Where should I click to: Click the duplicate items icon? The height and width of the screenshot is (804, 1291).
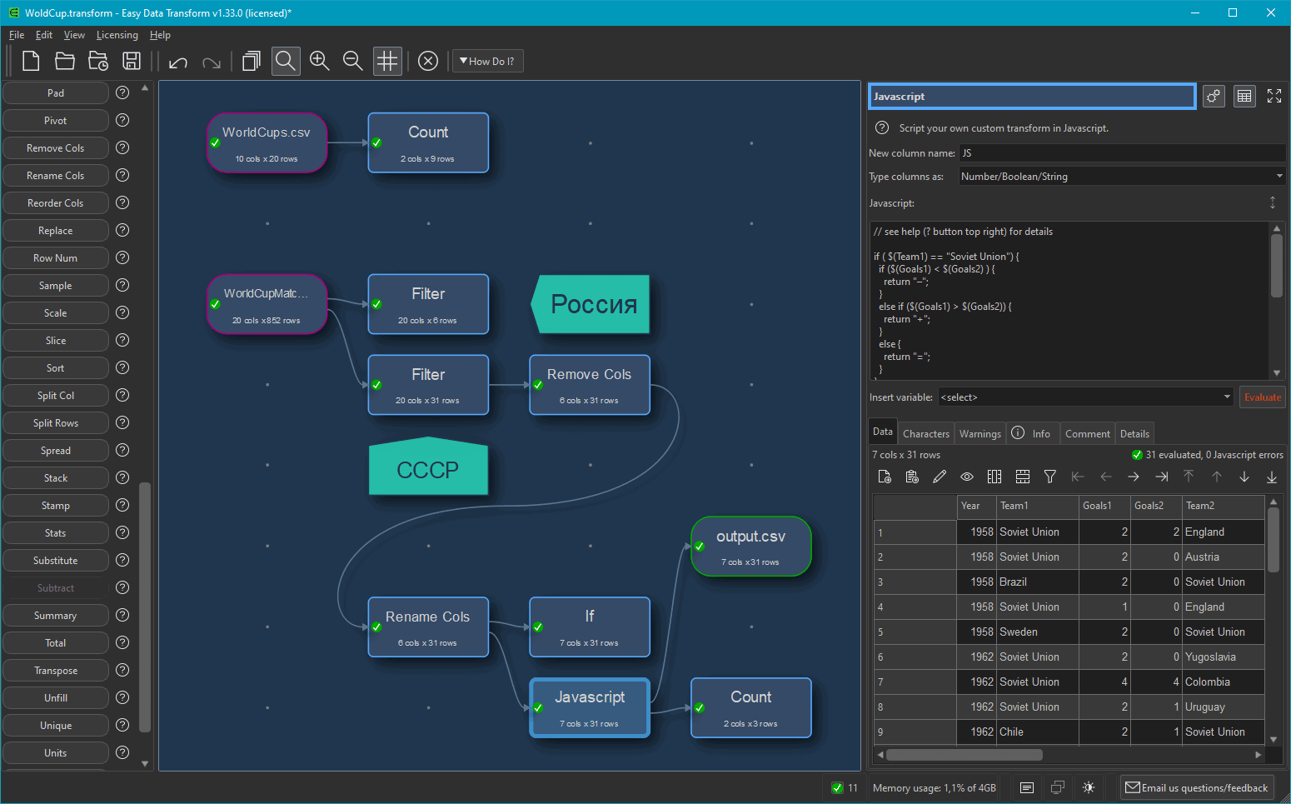(x=252, y=61)
